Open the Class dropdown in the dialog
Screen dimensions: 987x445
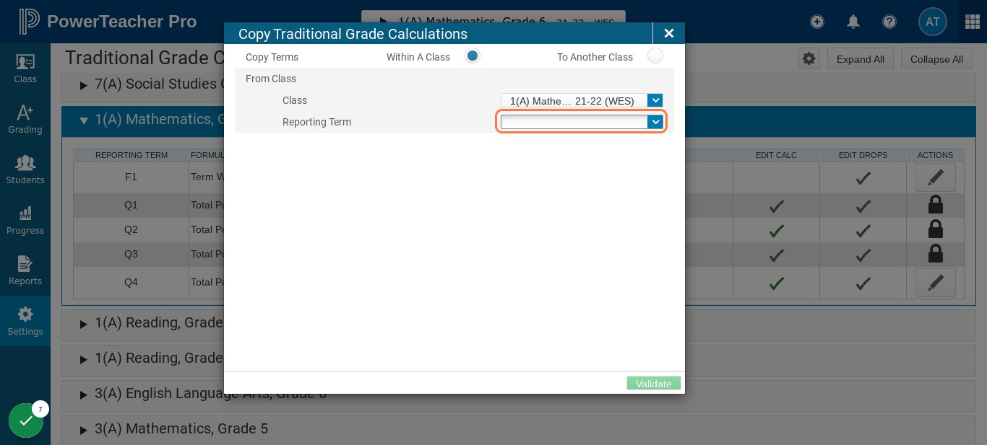coord(582,101)
